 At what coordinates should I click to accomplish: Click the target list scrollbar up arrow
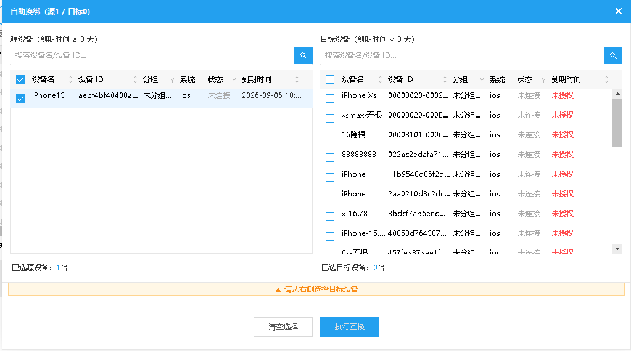[617, 94]
